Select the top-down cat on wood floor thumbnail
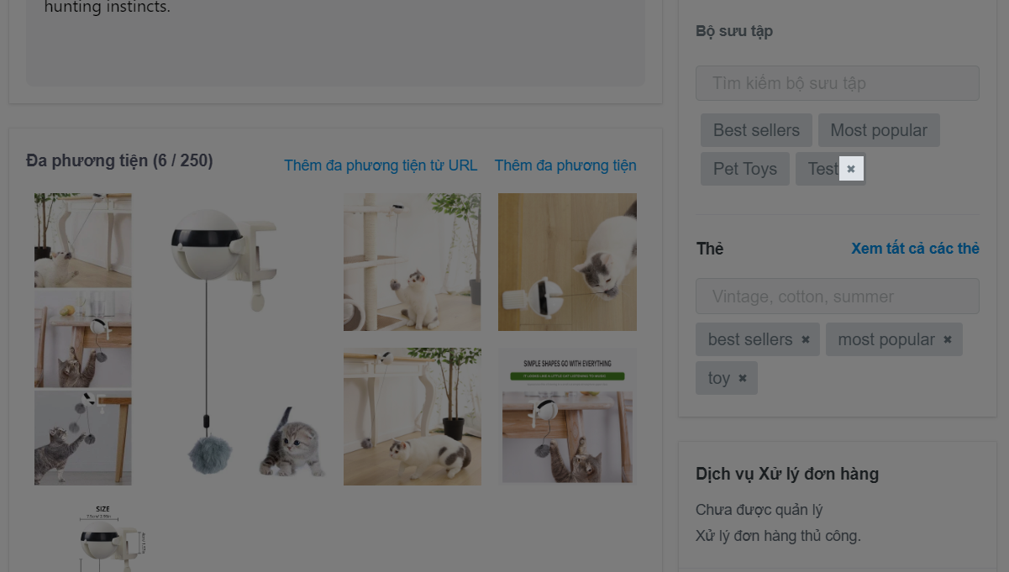 point(567,262)
